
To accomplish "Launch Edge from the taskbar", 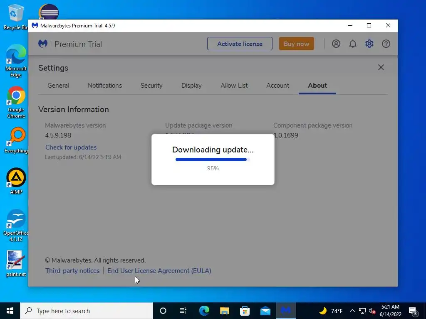I will point(204,311).
